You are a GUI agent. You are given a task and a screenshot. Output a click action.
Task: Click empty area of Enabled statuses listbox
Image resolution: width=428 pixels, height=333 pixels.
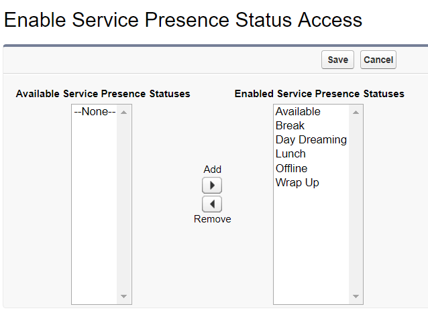coord(311,245)
